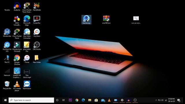Image resolution: width=185 pixels, height=104 pixels.
Task: Select the OBS Studio desktop icon
Action: click(x=37, y=46)
